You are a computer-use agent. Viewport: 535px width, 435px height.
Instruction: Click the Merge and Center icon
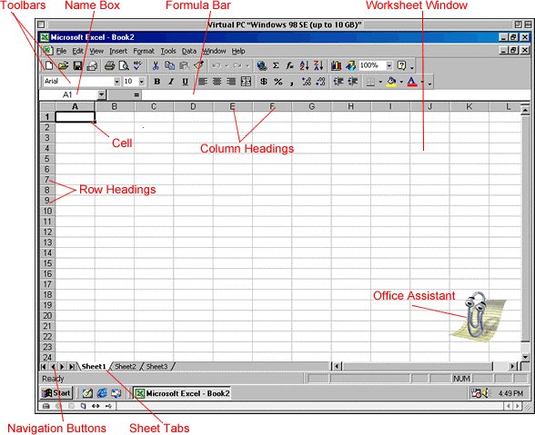point(246,82)
